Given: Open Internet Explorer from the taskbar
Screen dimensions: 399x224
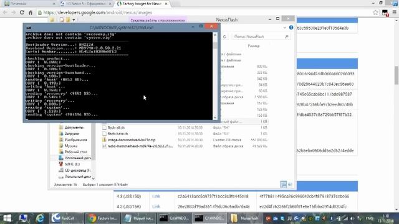Looking at the screenshot, I should coord(40,218).
